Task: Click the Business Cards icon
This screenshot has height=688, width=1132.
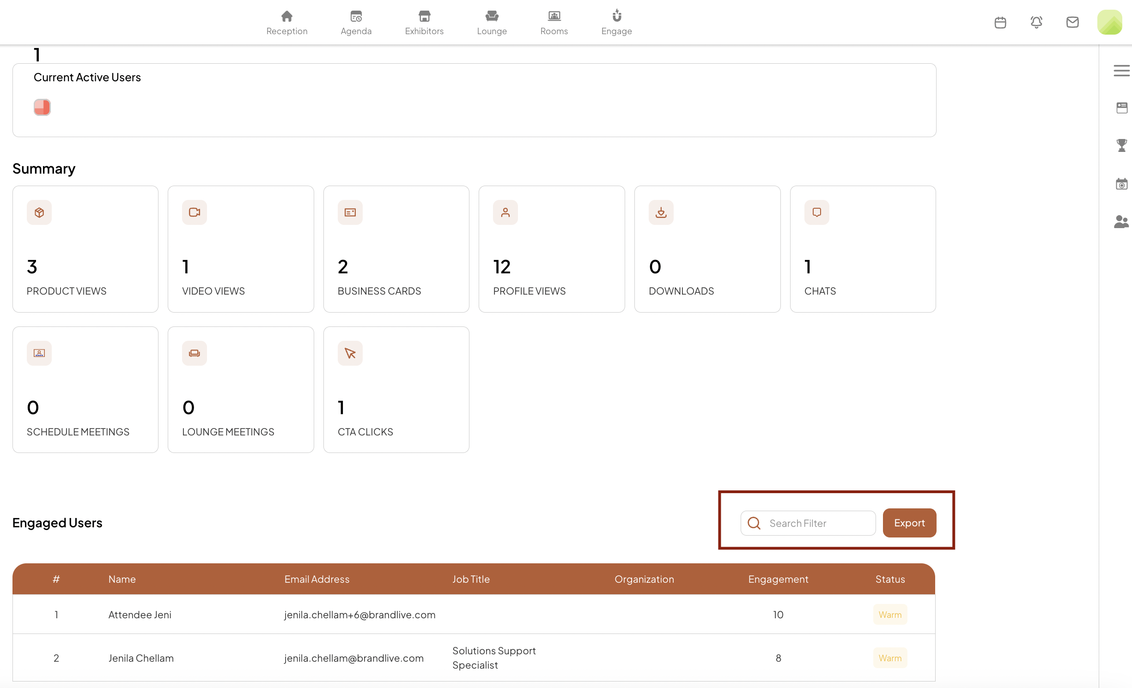Action: click(350, 212)
